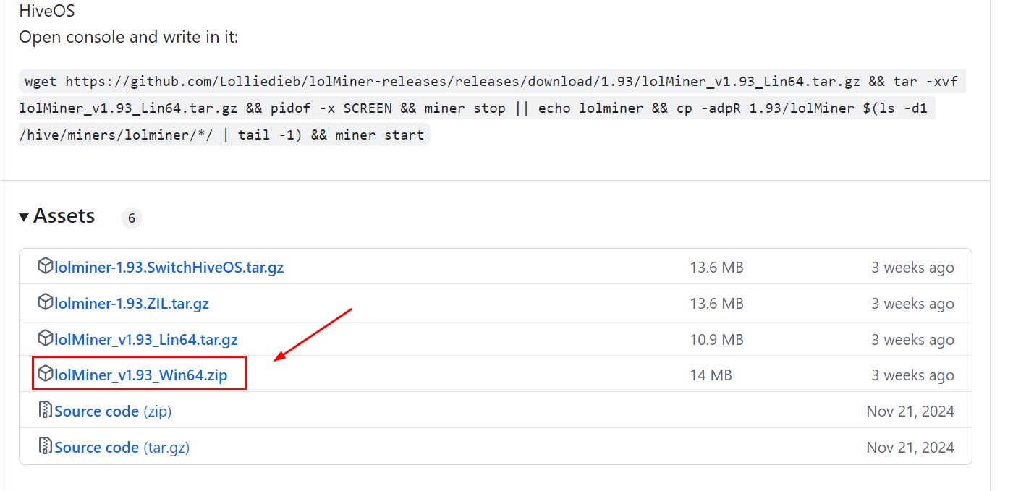The width and height of the screenshot is (1013, 491).
Task: Click the package icon beside lolminer-1.93.SwitchHiveOS.tar.gz
Action: 46,266
